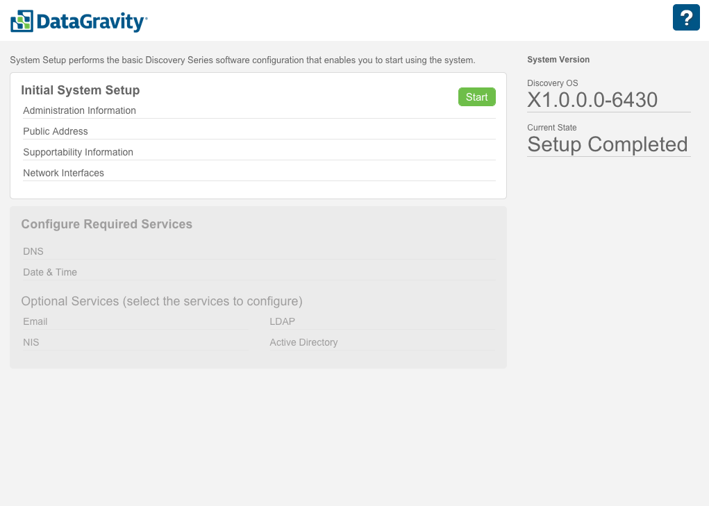Click the Optional Services heading

pyautogui.click(x=162, y=301)
